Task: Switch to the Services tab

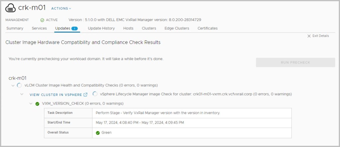Action: 39,28
